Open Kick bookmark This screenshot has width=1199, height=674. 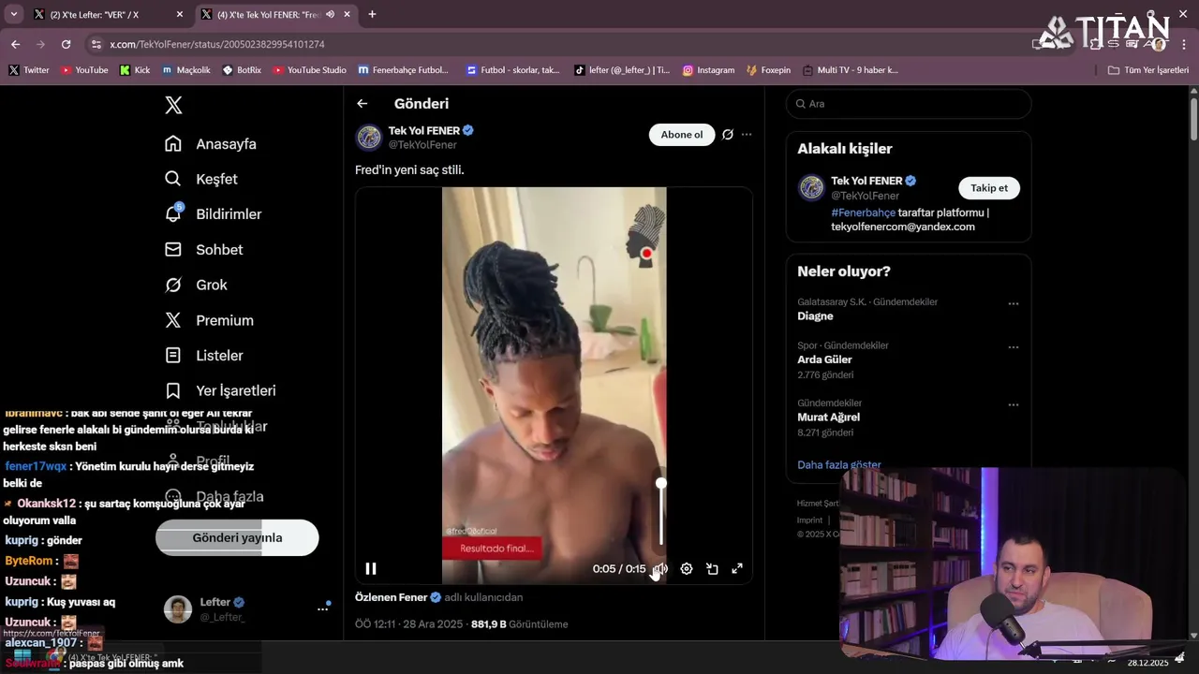135,70
